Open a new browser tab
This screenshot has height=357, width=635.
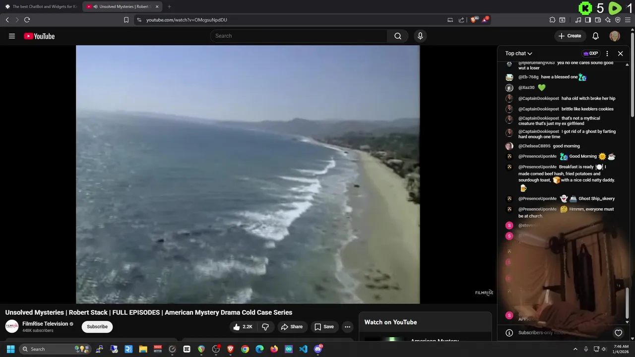click(x=169, y=6)
